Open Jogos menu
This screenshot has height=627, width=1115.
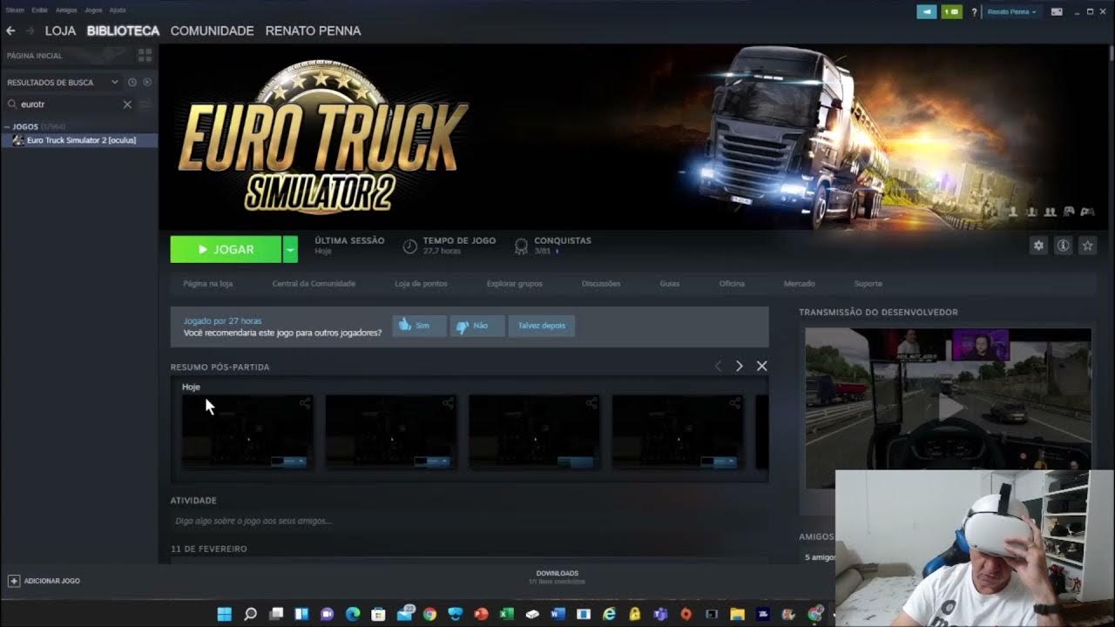point(93,10)
